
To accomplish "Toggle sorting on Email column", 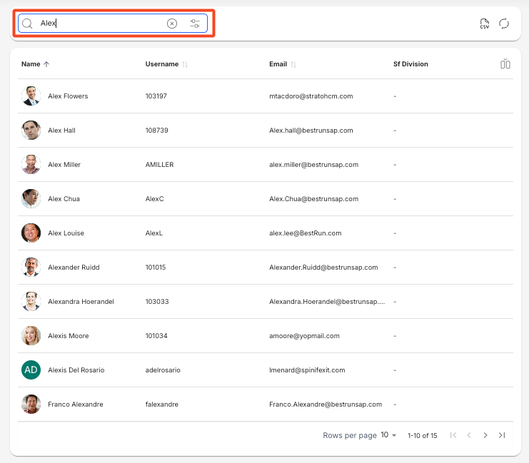I will pyautogui.click(x=278, y=64).
